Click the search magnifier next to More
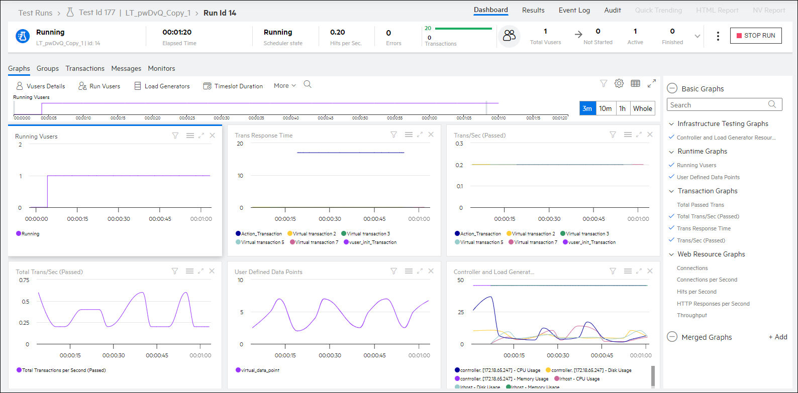The height and width of the screenshot is (393, 798). tap(308, 85)
